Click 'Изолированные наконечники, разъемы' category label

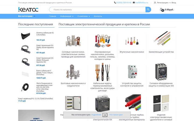(102, 56)
